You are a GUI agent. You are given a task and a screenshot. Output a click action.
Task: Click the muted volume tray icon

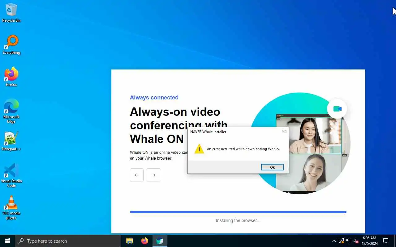[x=356, y=241]
